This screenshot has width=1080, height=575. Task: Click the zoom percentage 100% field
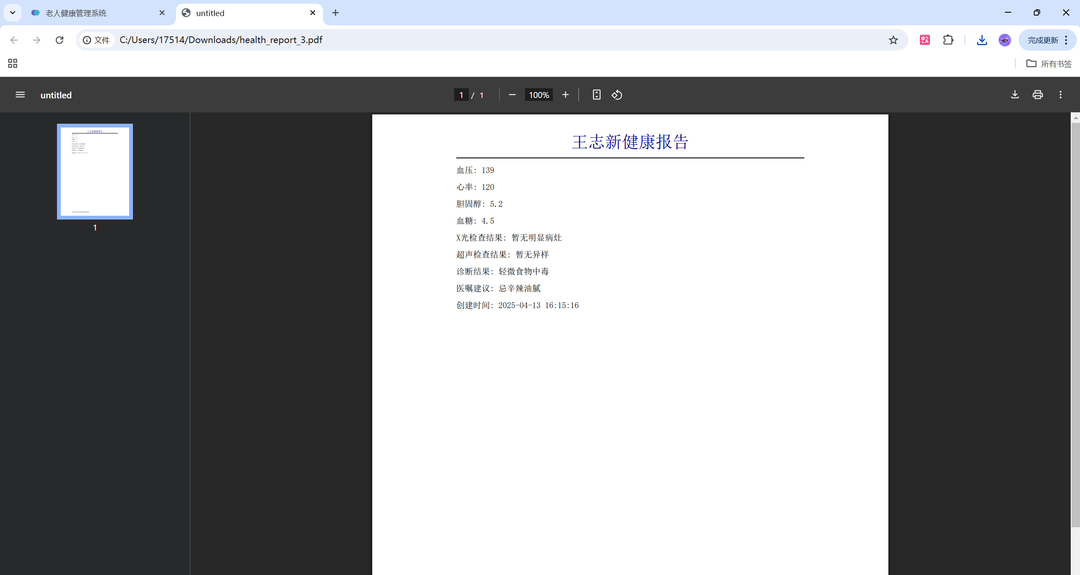click(x=539, y=95)
